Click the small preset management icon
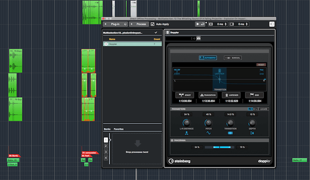310x180 pixels. click(x=195, y=39)
